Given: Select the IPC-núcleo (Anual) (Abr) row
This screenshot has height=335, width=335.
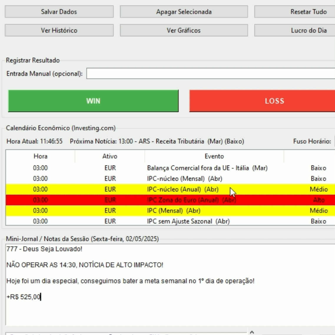Looking at the screenshot, I should point(170,189).
